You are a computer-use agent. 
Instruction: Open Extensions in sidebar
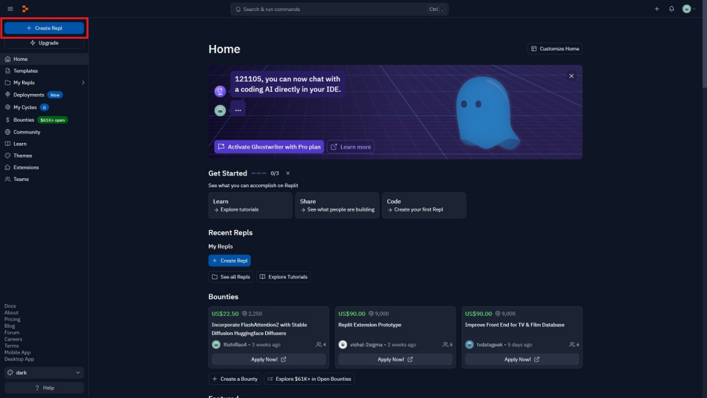point(44,167)
